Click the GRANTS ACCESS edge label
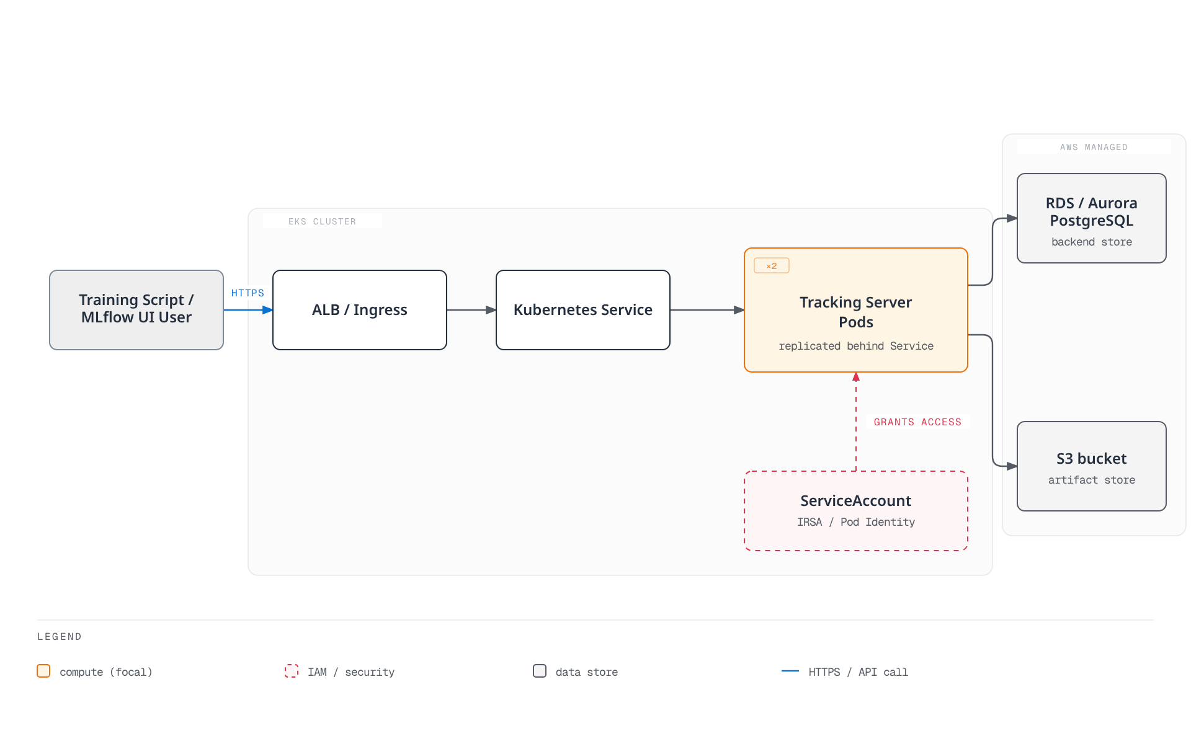Screen dimensions: 1191x744 917,422
